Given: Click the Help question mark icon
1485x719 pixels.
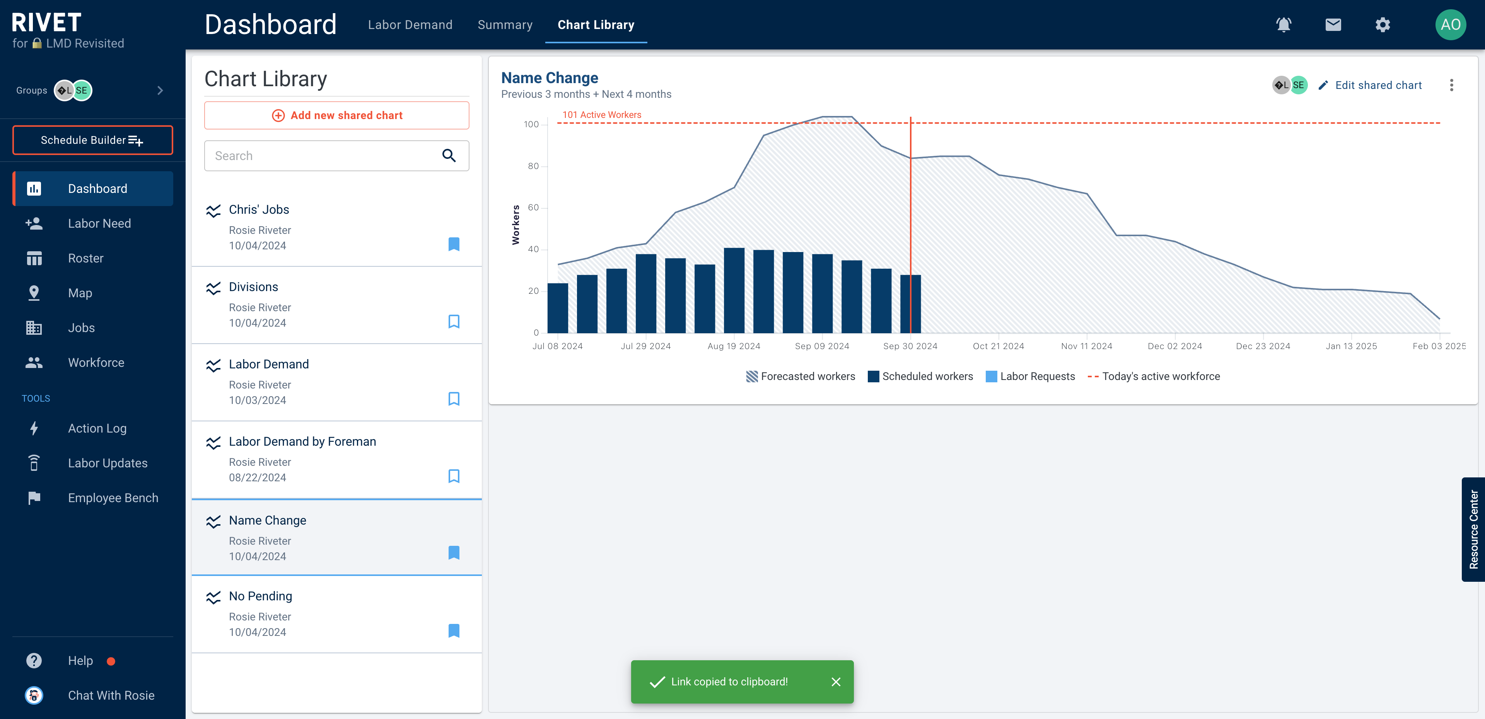Looking at the screenshot, I should tap(34, 661).
